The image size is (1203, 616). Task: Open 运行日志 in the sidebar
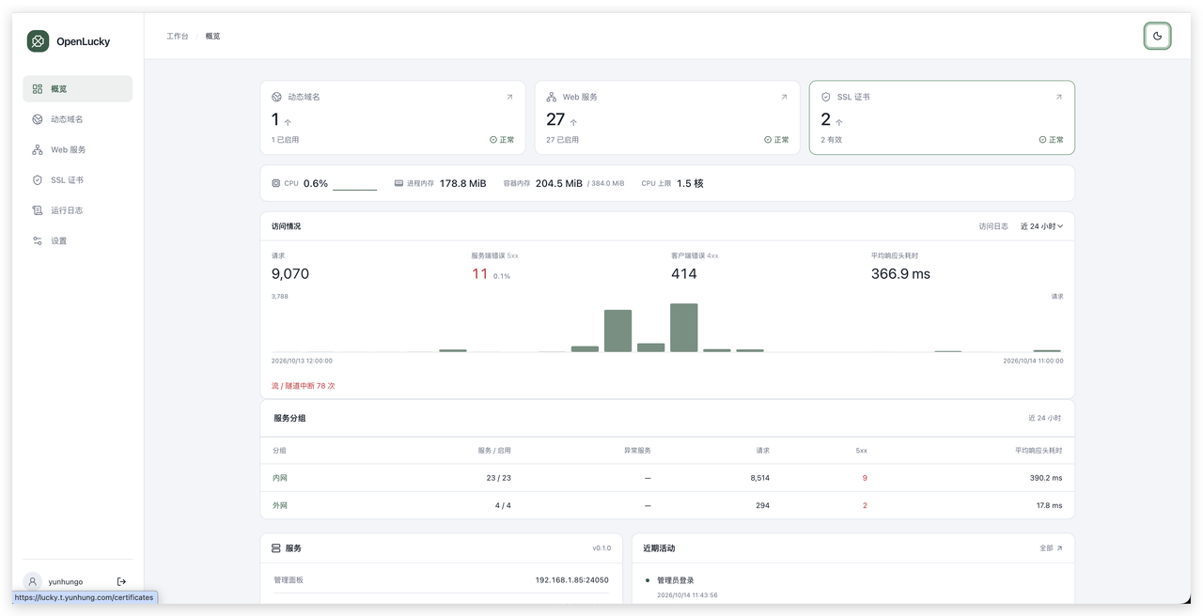coord(77,210)
